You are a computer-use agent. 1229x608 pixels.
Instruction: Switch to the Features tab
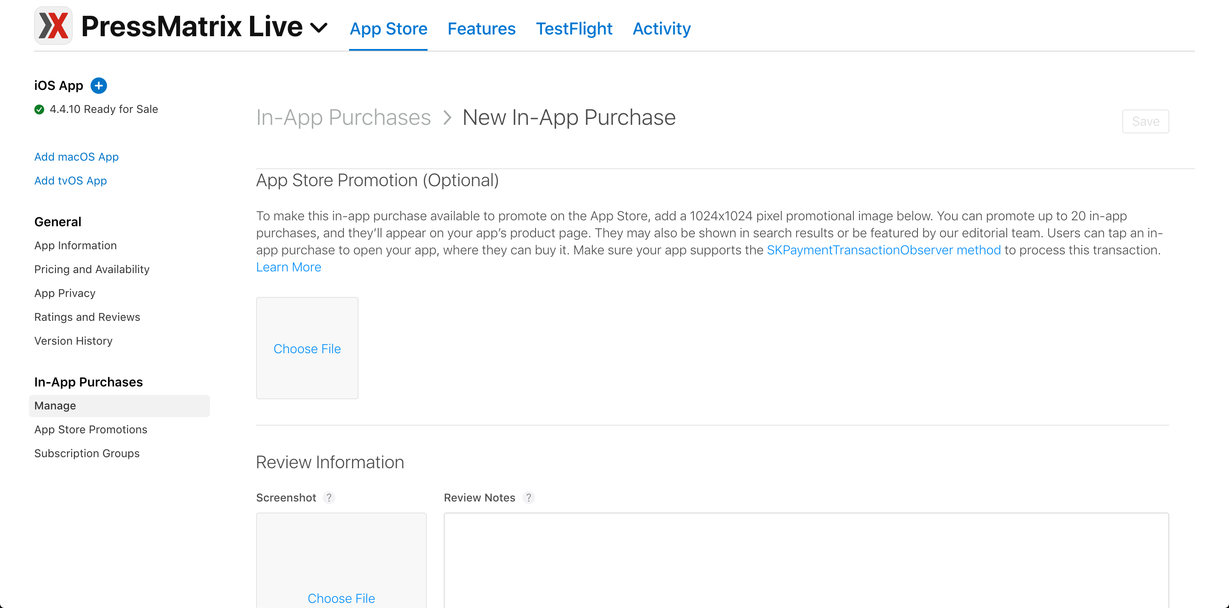481,29
